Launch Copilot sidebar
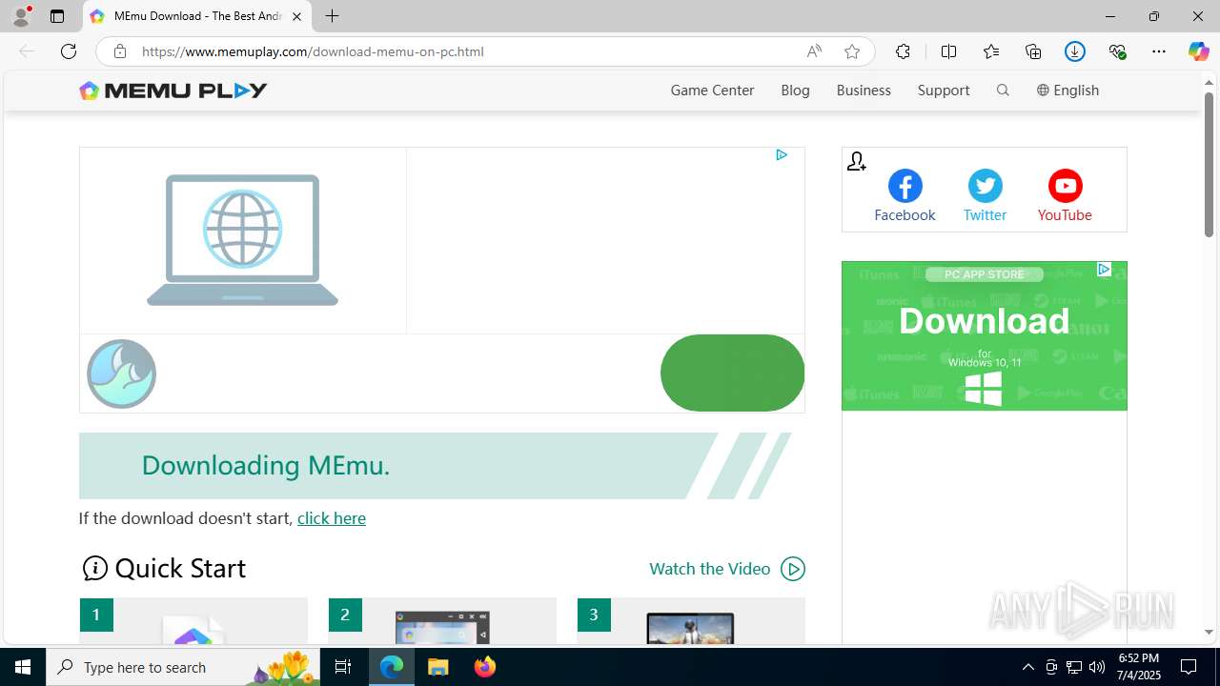The width and height of the screenshot is (1220, 686). point(1199,51)
